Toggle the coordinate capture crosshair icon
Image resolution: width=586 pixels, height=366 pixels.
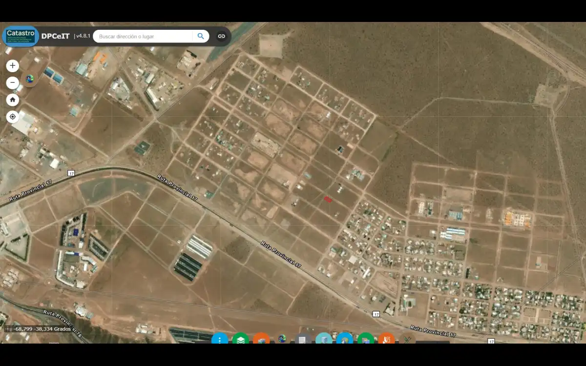tap(7, 329)
